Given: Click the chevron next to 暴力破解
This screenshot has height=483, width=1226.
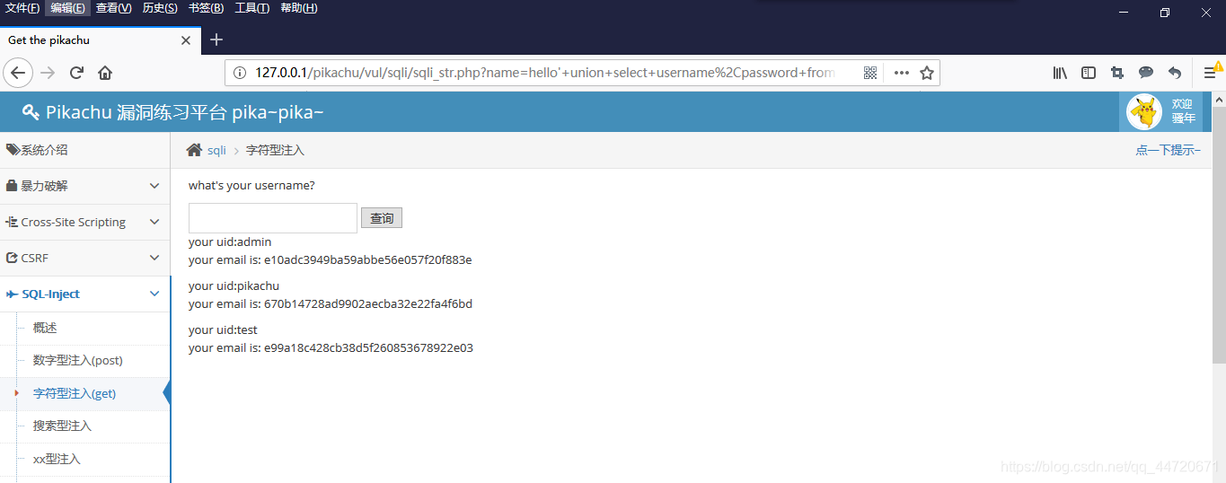Looking at the screenshot, I should (x=154, y=186).
